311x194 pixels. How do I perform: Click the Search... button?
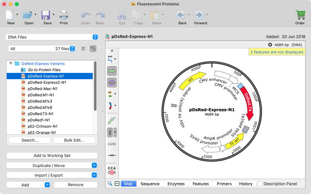30,140
